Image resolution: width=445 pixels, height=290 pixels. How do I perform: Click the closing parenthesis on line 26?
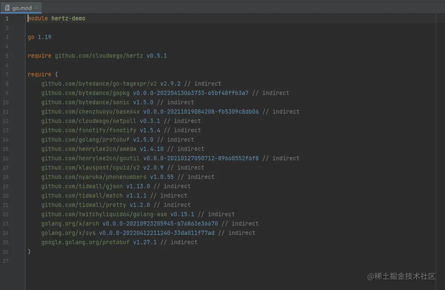pos(29,252)
